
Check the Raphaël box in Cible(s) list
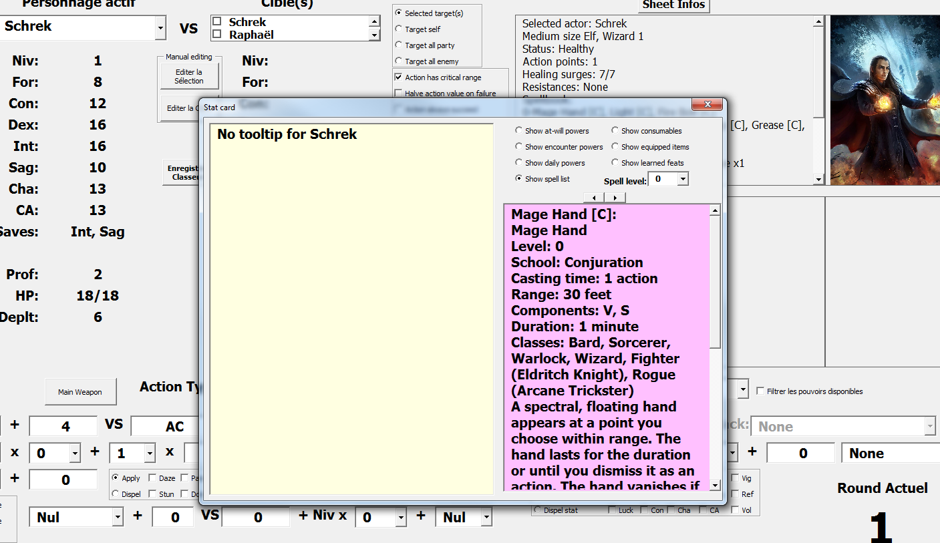[x=216, y=35]
